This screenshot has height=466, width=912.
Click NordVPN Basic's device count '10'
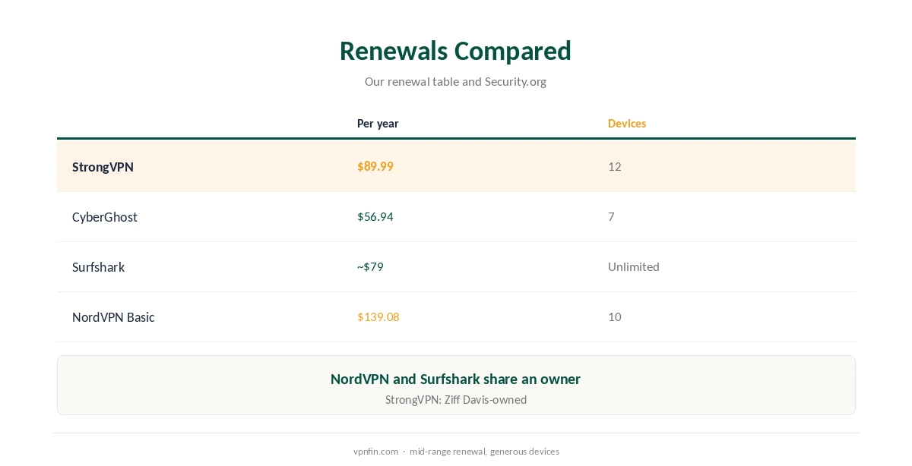pos(615,316)
